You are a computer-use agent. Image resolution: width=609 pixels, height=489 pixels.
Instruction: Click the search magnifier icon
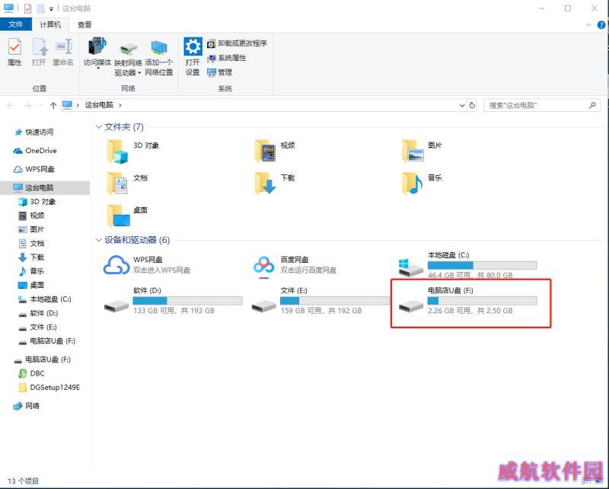point(592,105)
